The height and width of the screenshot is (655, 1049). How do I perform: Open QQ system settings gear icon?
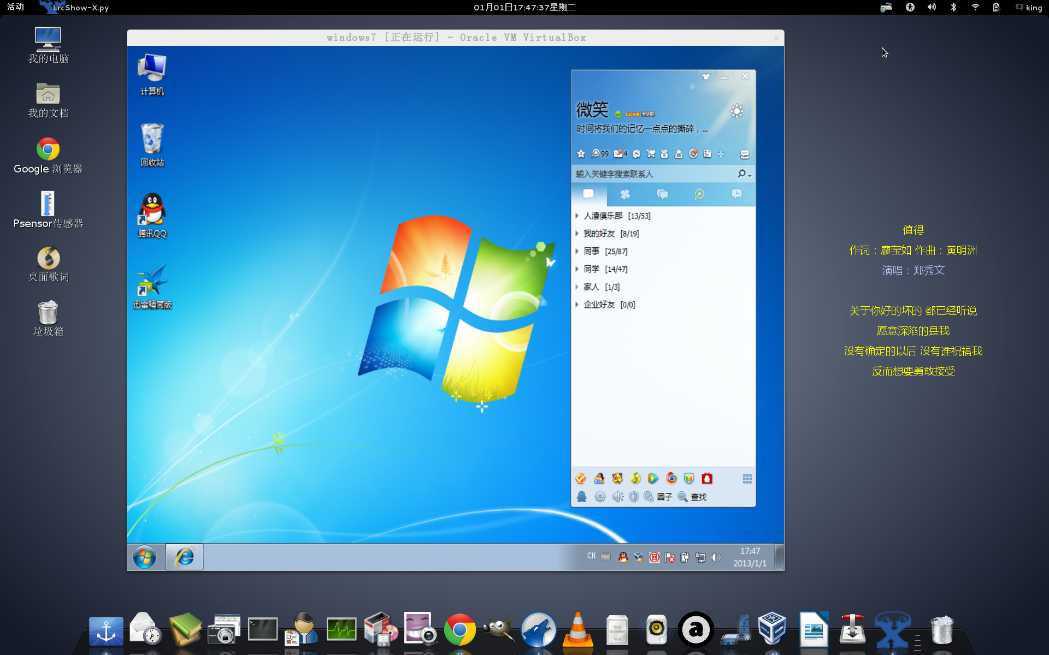pyautogui.click(x=600, y=497)
